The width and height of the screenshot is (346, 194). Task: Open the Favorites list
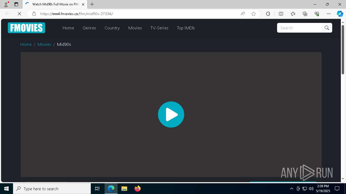293,14
